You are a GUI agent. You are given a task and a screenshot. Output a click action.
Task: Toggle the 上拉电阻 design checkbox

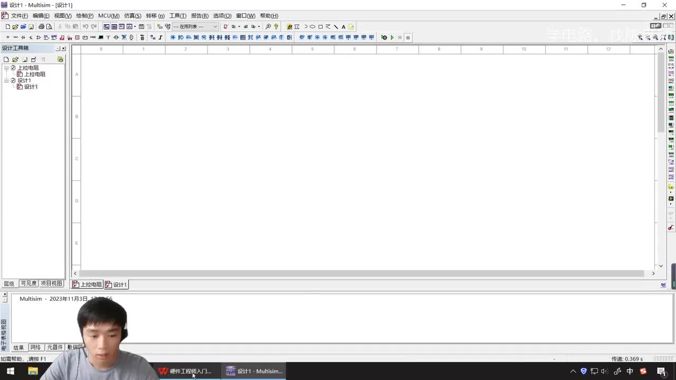click(13, 68)
